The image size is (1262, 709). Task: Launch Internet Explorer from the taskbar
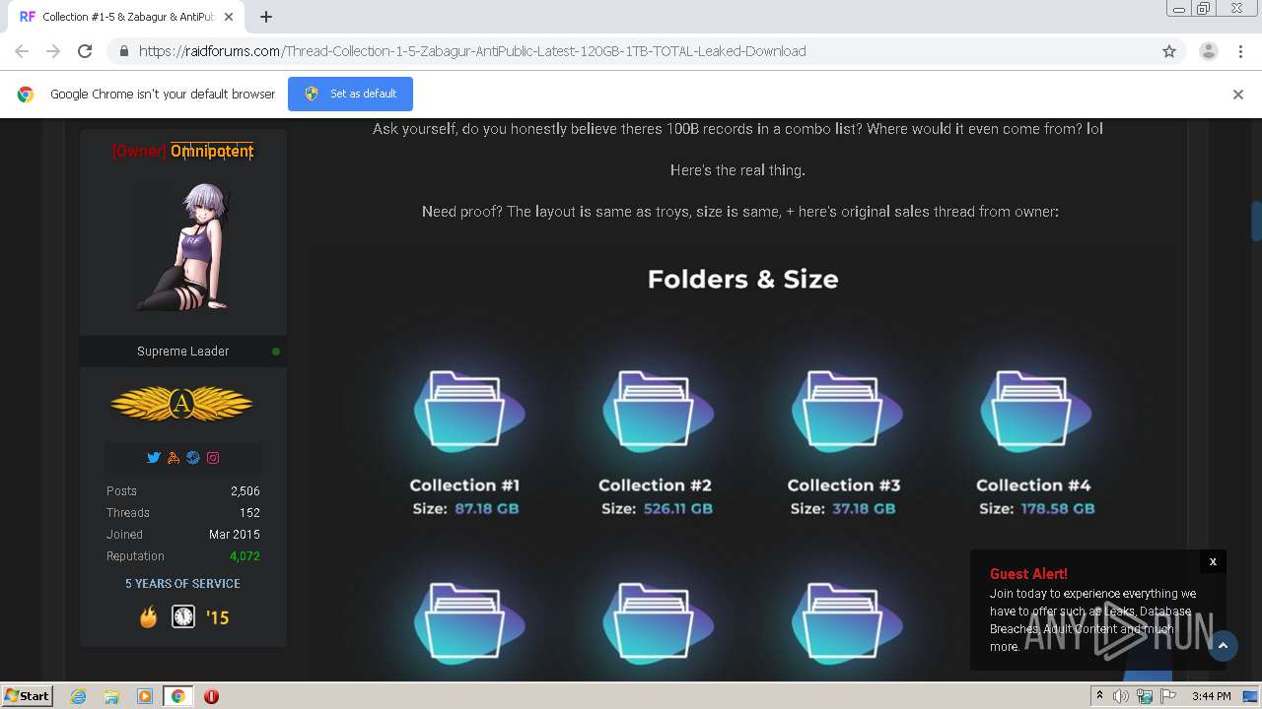(78, 696)
